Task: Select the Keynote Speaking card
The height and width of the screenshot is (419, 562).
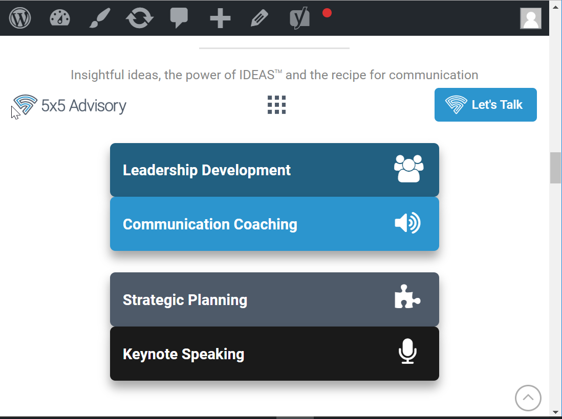Action: coord(274,354)
